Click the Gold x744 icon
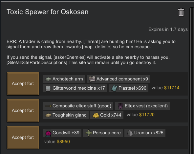Viewport: 194px width, 154px height. (96, 115)
